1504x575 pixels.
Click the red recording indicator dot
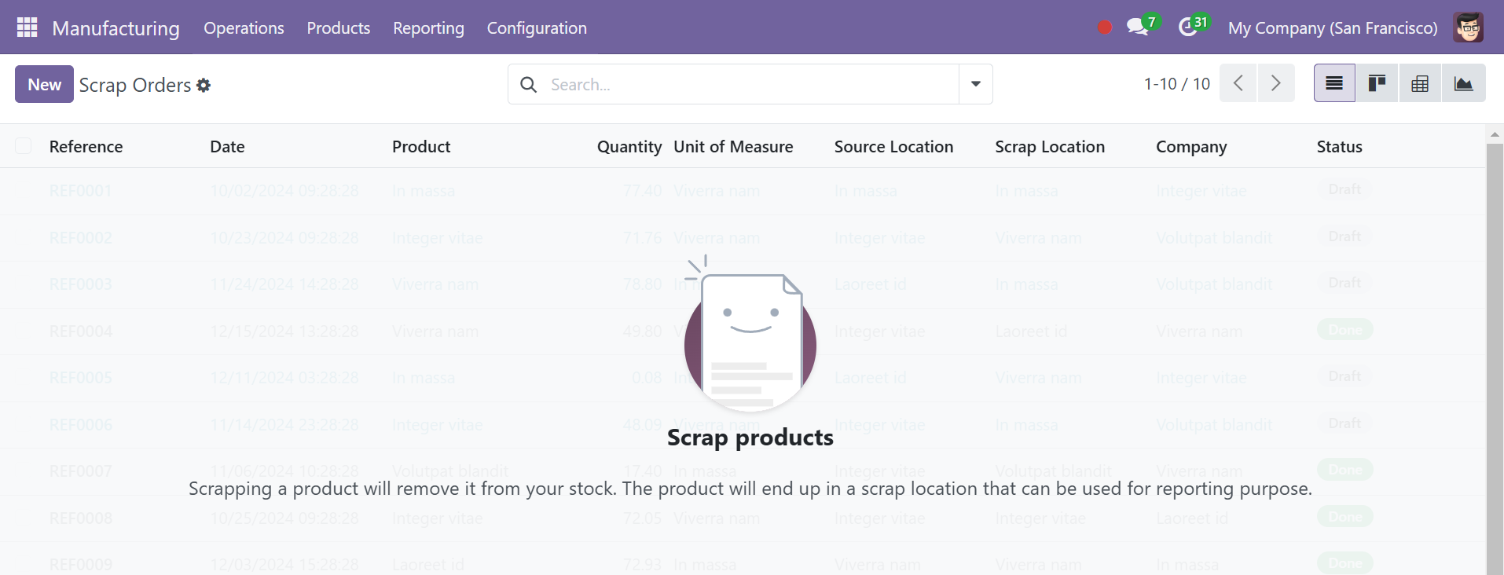pos(1105,27)
